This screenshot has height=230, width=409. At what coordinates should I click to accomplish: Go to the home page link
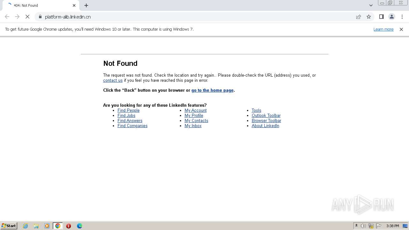point(212,90)
